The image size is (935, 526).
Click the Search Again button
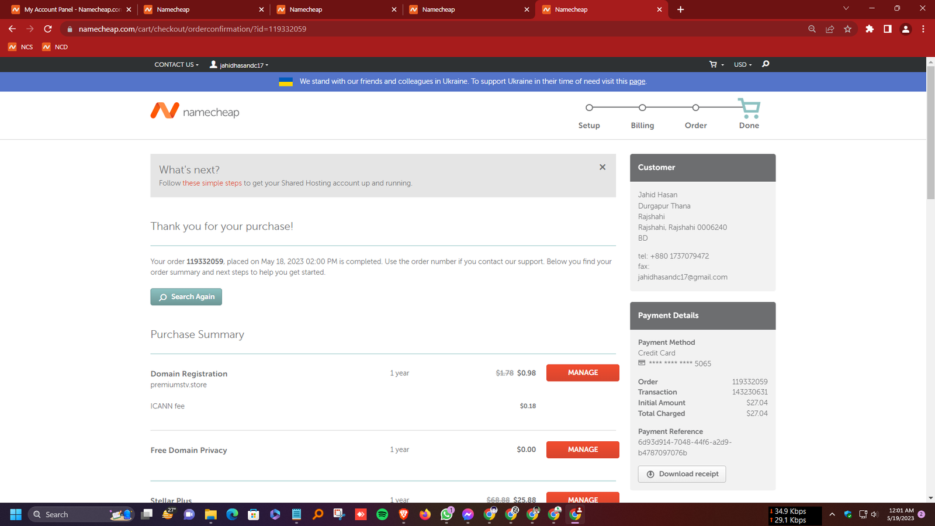click(x=186, y=297)
